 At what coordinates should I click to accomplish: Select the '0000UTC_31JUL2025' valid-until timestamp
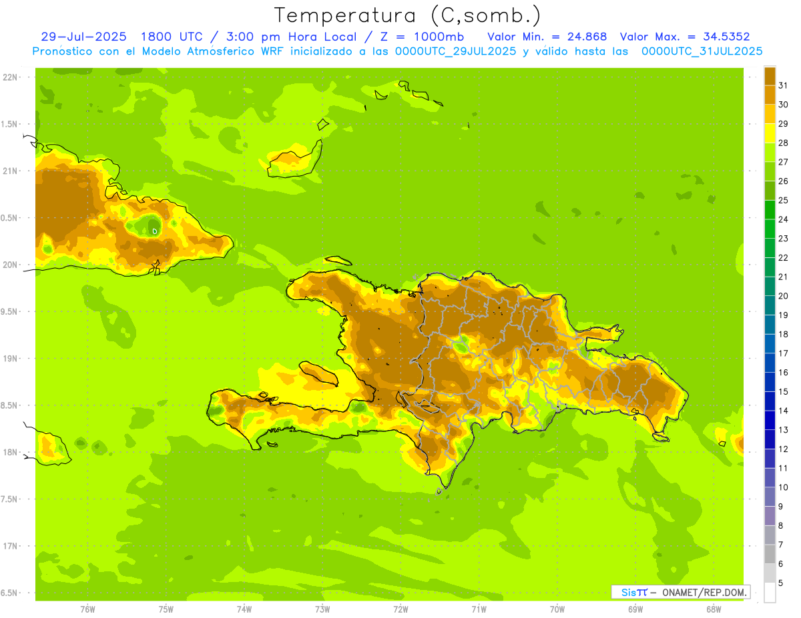tap(702, 51)
